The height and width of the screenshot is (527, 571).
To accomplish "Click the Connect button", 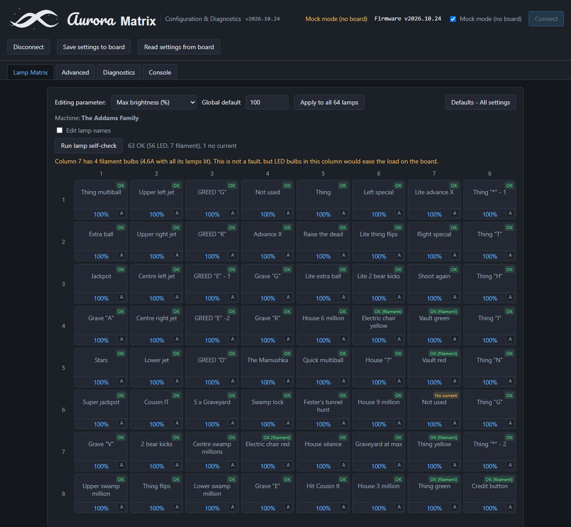I will click(x=546, y=19).
